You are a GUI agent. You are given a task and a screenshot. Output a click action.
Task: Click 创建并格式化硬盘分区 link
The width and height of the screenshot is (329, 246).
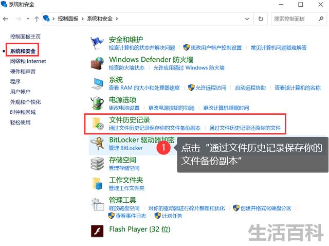coord(266,208)
